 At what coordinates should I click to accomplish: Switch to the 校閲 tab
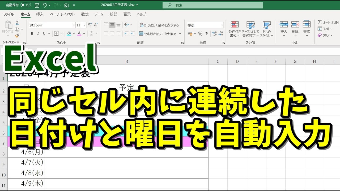point(113,14)
